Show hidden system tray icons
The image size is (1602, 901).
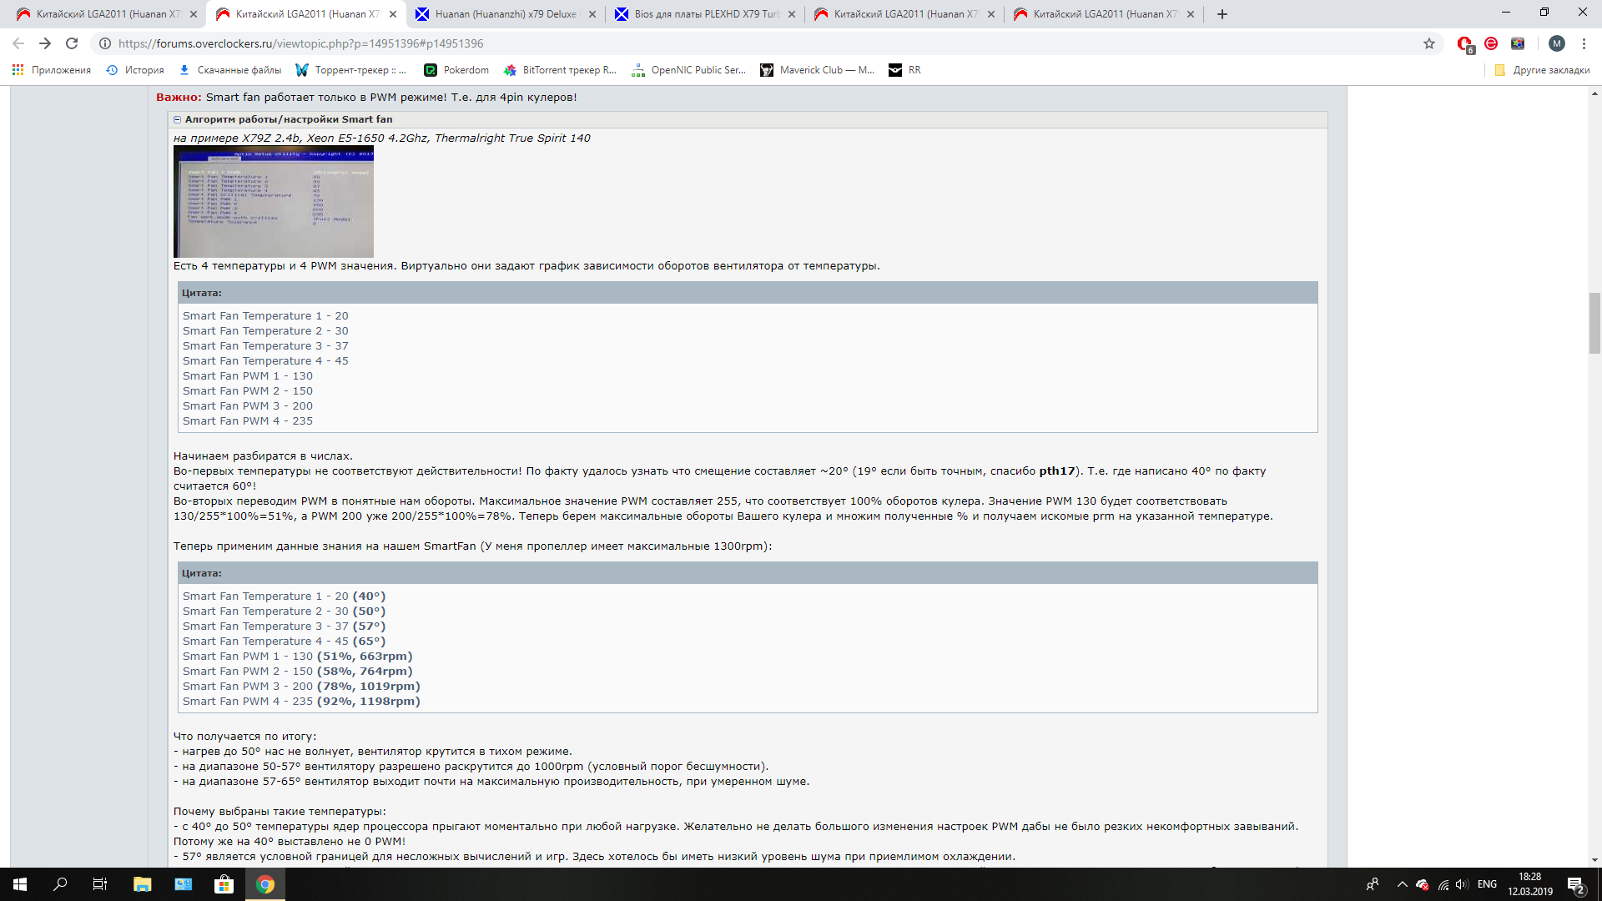click(1402, 884)
